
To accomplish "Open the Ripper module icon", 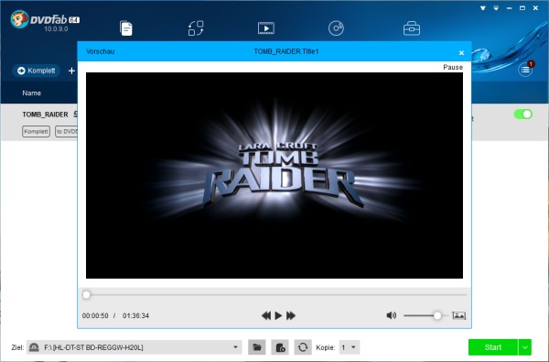I will coord(196,28).
